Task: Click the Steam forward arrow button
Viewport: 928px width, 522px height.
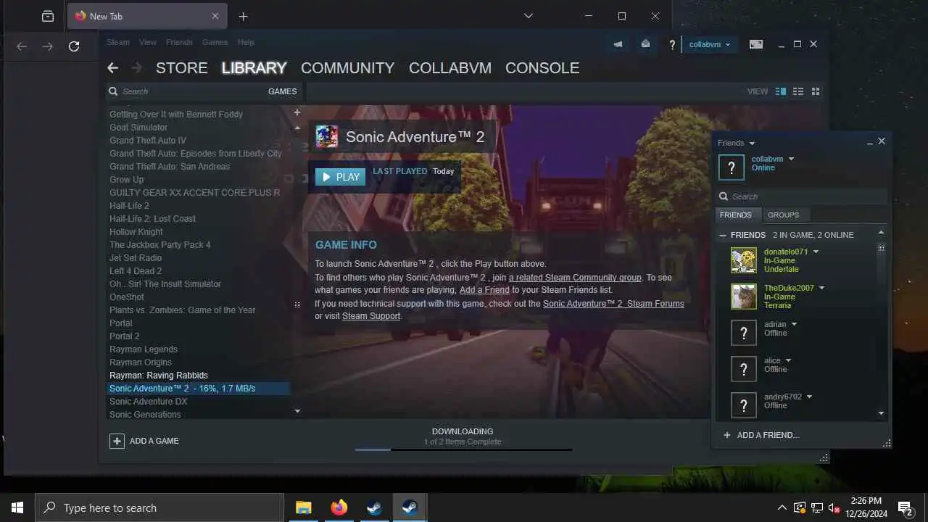Action: [137, 67]
